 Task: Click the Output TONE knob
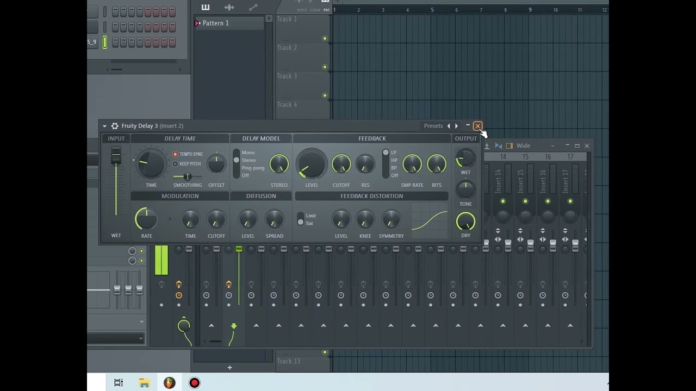click(x=465, y=190)
